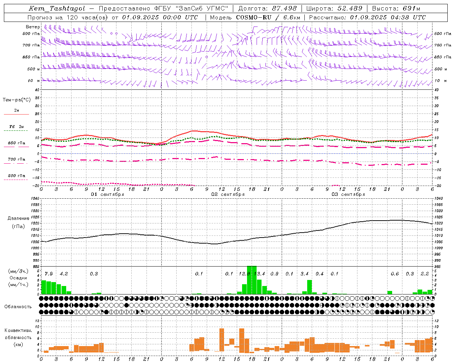The image size is (453, 362).
Task: Select the 'Долгота: 87.498' header value
Action: coord(268,8)
